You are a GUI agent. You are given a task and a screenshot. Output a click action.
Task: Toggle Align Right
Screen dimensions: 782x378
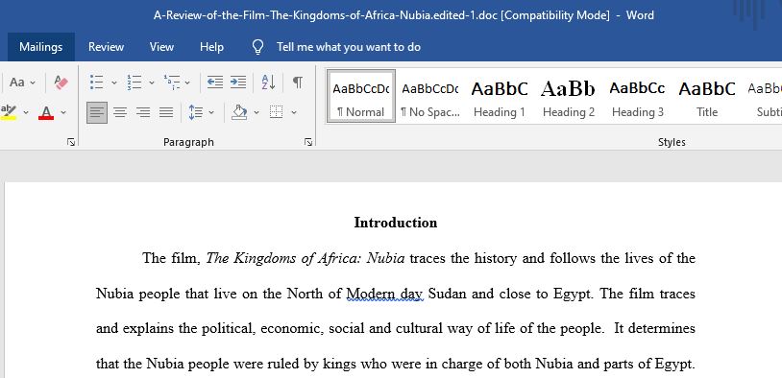pyautogui.click(x=143, y=112)
